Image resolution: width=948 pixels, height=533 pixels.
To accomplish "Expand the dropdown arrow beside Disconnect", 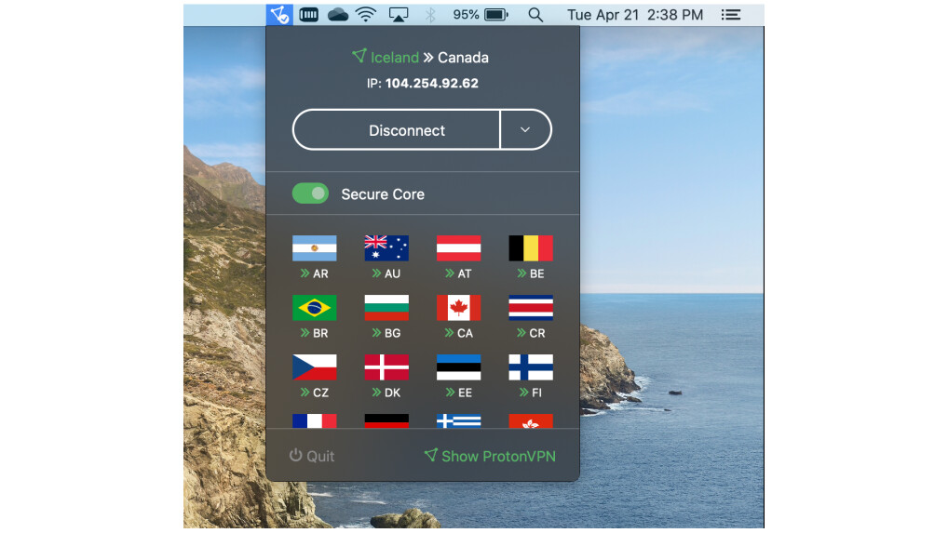I will click(x=525, y=130).
